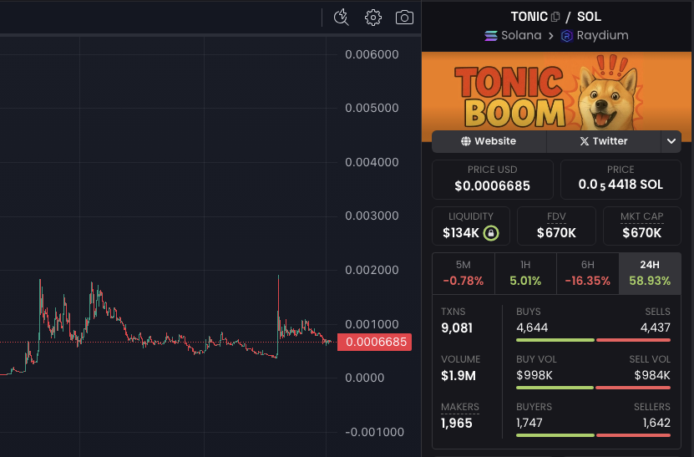The height and width of the screenshot is (457, 694).
Task: Click the PRICE 4418 SOL box
Action: (621, 180)
